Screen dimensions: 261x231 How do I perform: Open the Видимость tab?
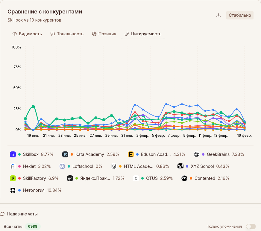tap(27, 34)
